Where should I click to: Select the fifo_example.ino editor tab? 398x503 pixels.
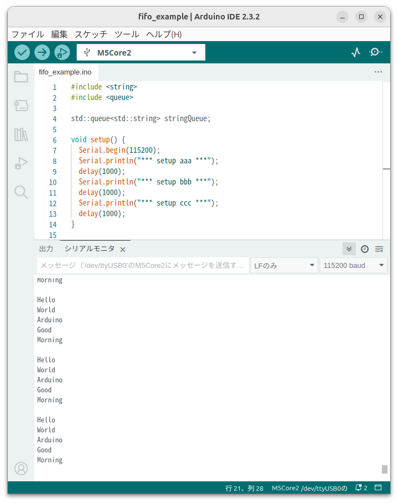click(65, 72)
